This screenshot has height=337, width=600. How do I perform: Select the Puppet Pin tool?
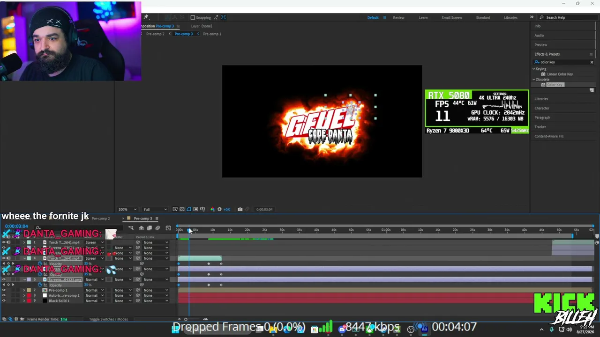pos(146,17)
